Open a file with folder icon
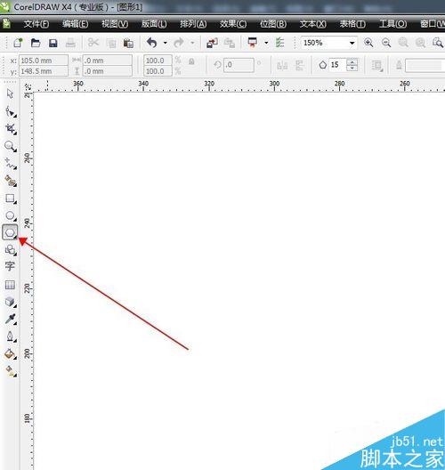 (36, 43)
